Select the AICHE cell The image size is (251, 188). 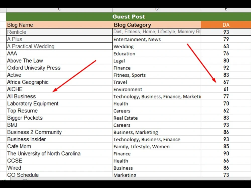tap(59, 89)
